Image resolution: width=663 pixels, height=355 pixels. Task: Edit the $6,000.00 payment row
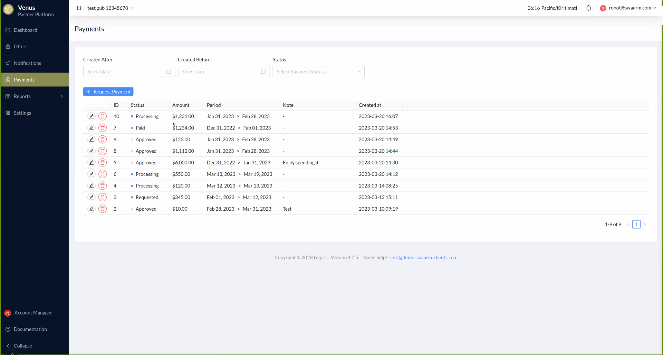tap(91, 163)
